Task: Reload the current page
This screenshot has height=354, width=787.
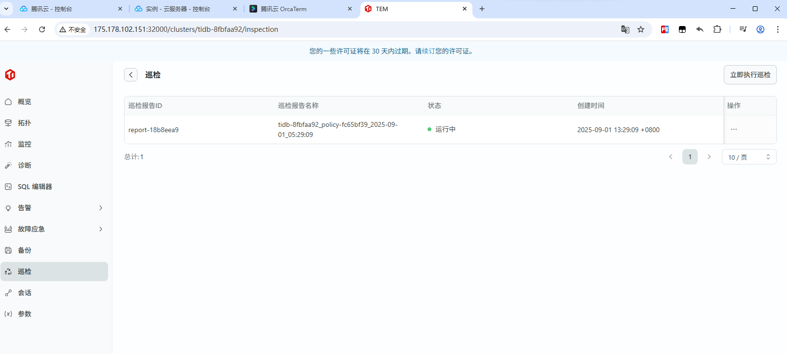Action: 42,29
